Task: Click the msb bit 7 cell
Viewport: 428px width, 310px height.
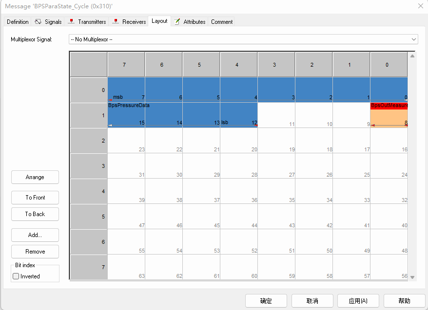Action: (x=126, y=90)
